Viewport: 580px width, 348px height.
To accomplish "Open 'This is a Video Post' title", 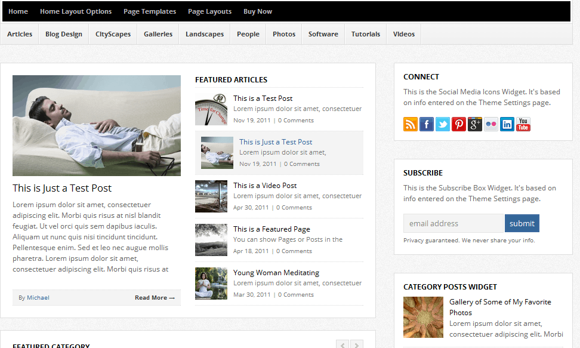I will pos(265,186).
